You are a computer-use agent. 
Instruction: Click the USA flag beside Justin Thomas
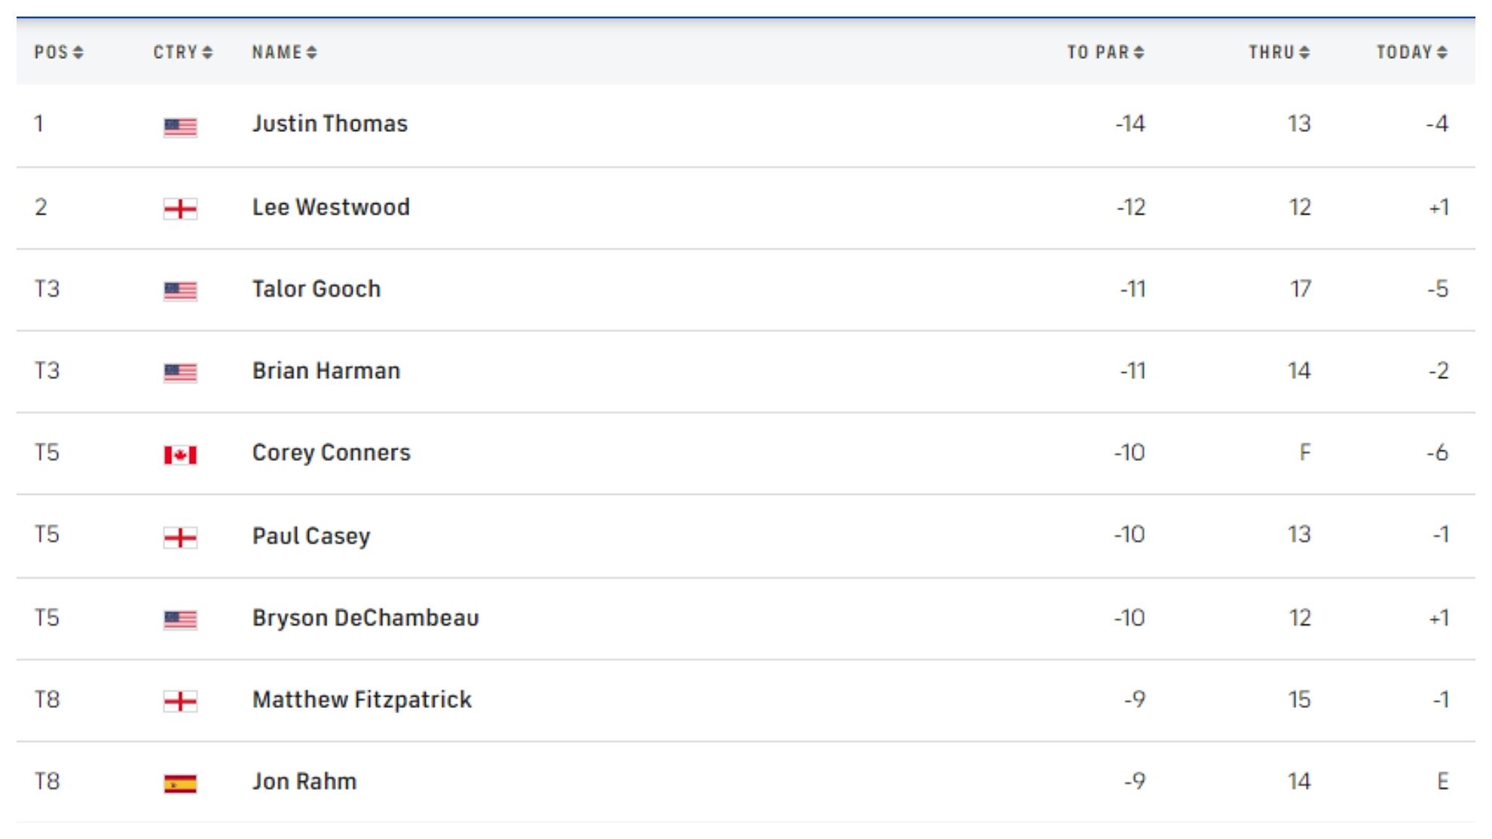(180, 127)
